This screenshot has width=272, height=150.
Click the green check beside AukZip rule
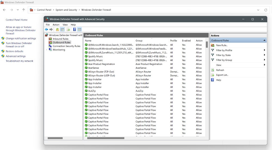[x=86, y=91]
